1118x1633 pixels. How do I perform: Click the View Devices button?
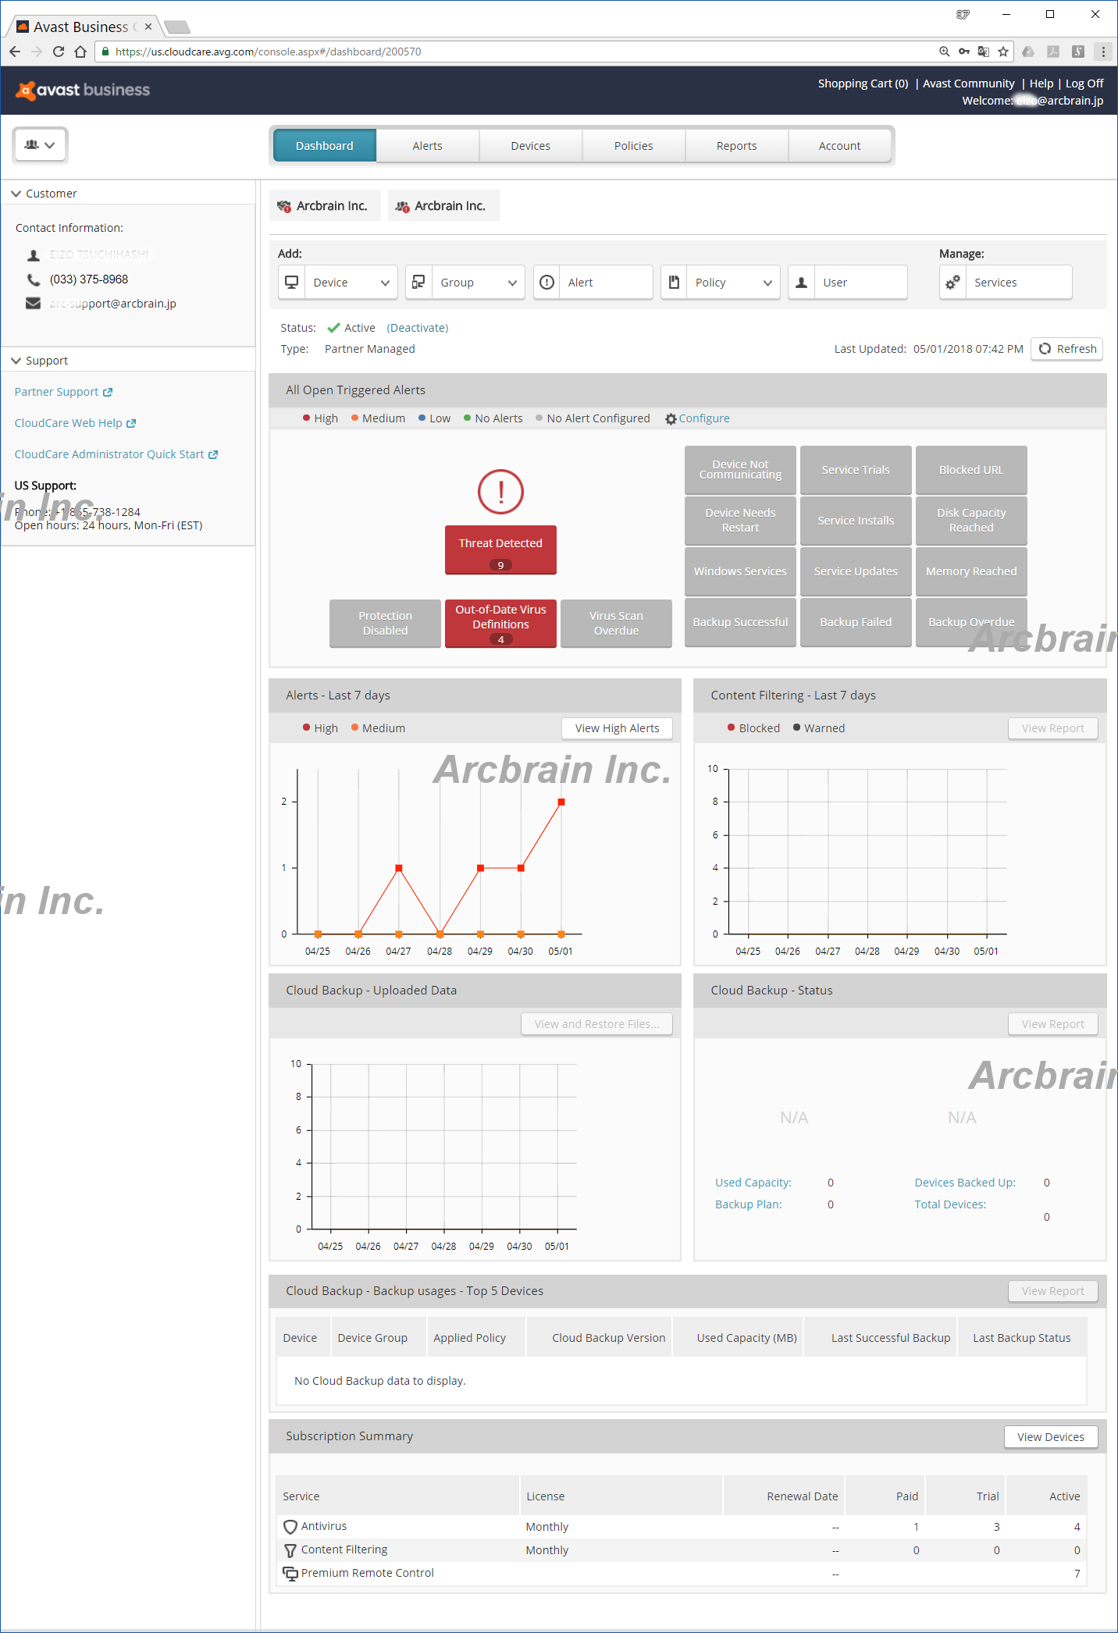tap(1050, 1437)
